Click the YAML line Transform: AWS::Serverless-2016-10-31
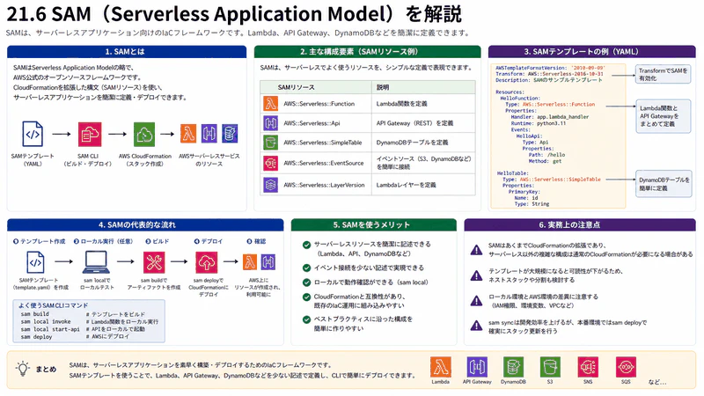The height and width of the screenshot is (396, 704). 549,74
